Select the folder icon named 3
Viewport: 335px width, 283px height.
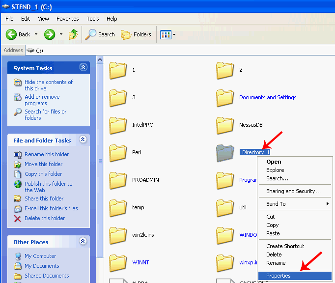pyautogui.click(x=118, y=98)
